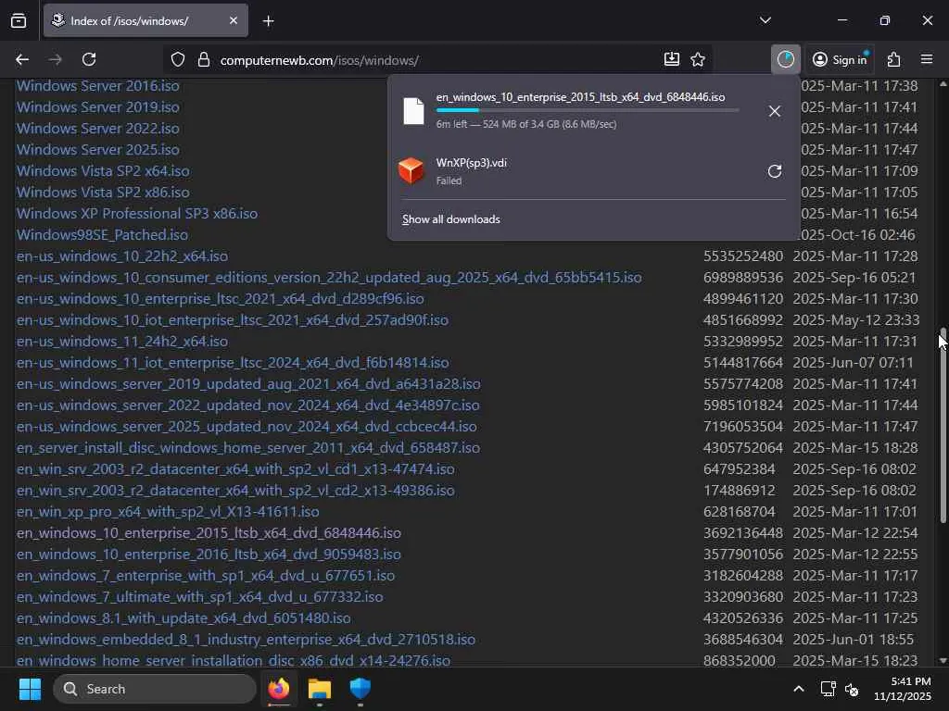Click the install/save page icon in address bar
949x711 pixels.
click(671, 59)
